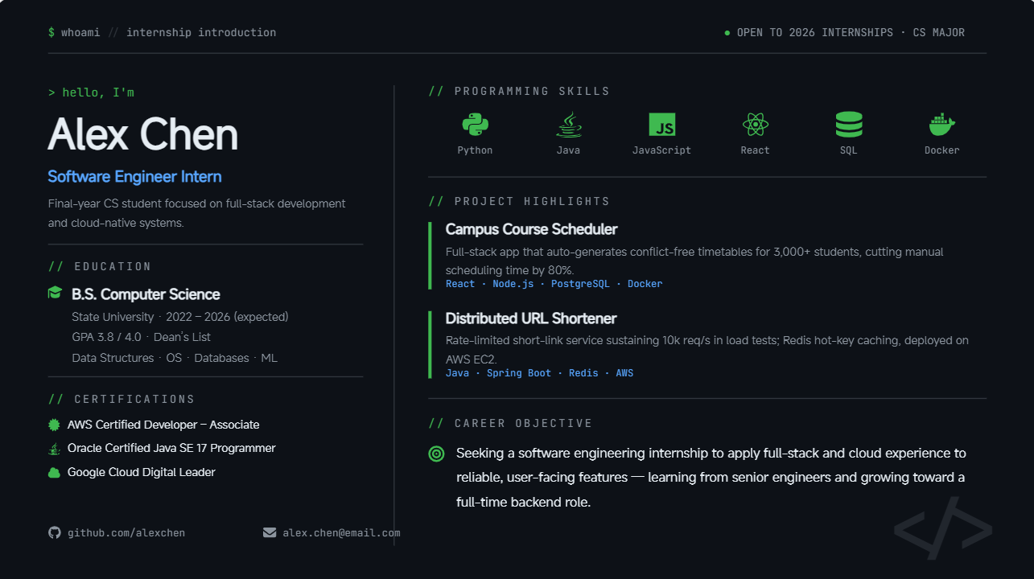Click the 'JavaScript' skill label
This screenshot has height=579, width=1034.
661,150
